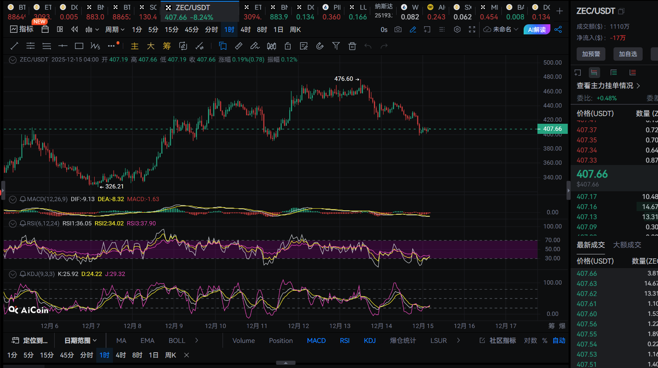The height and width of the screenshot is (368, 658).
Task: Open the chart settings hexagon icon
Action: tap(457, 30)
